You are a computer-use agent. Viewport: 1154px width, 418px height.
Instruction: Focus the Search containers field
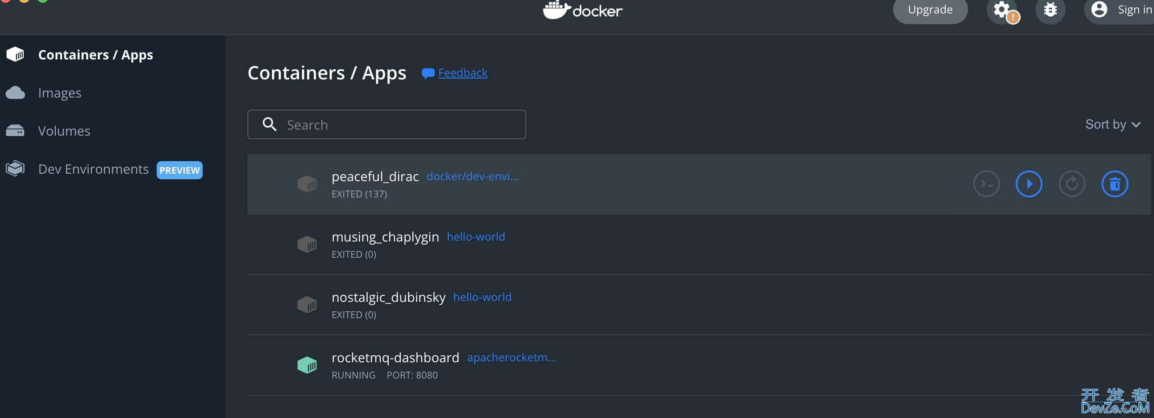[387, 124]
